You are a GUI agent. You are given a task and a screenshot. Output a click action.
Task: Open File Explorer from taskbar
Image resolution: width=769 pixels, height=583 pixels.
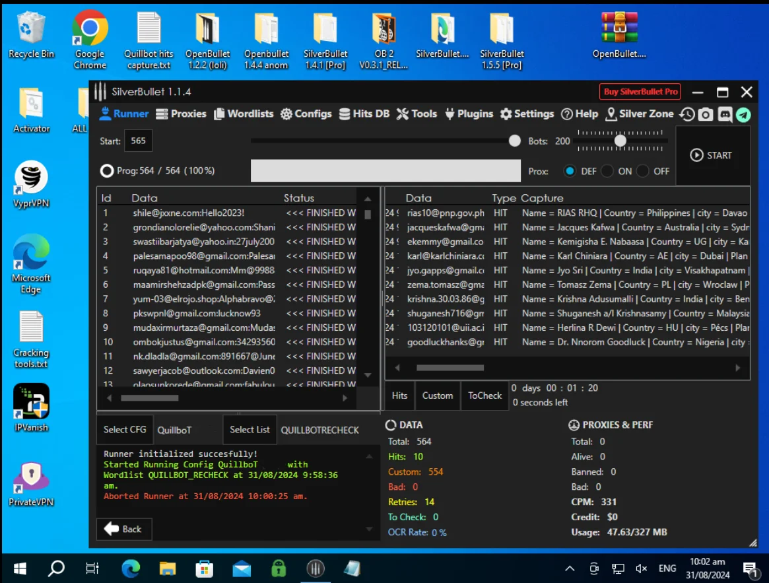167,568
